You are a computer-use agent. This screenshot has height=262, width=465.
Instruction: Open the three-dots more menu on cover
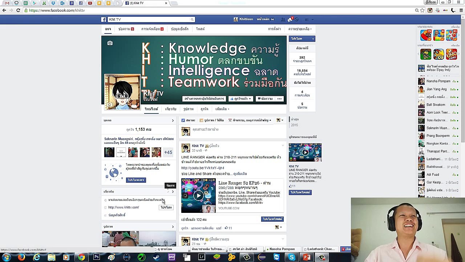[x=279, y=99]
